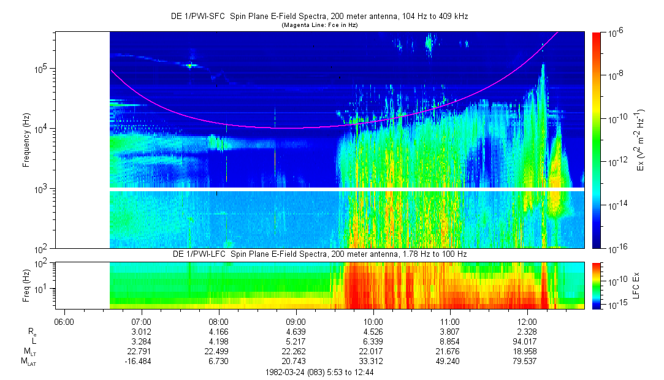
Task: Click the DE 1/PWI-SFC spectra title
Action: (x=319, y=17)
